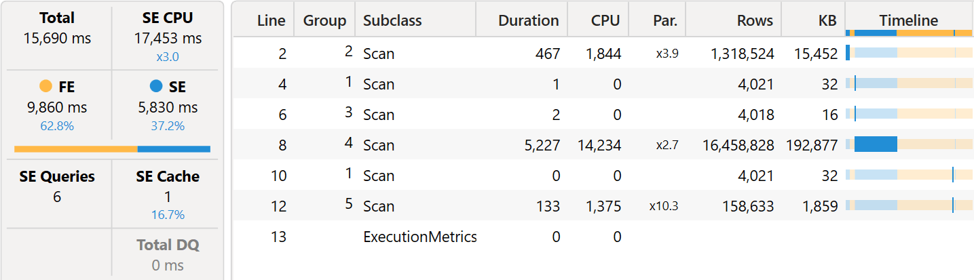Select the Scan row on line 4
974x280 pixels.
603,83
